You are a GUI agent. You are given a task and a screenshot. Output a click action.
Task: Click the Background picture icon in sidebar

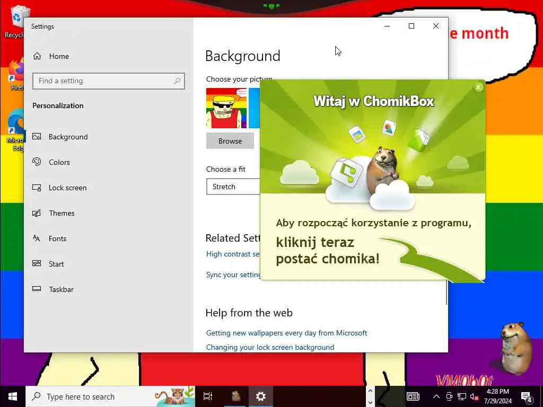[37, 136]
